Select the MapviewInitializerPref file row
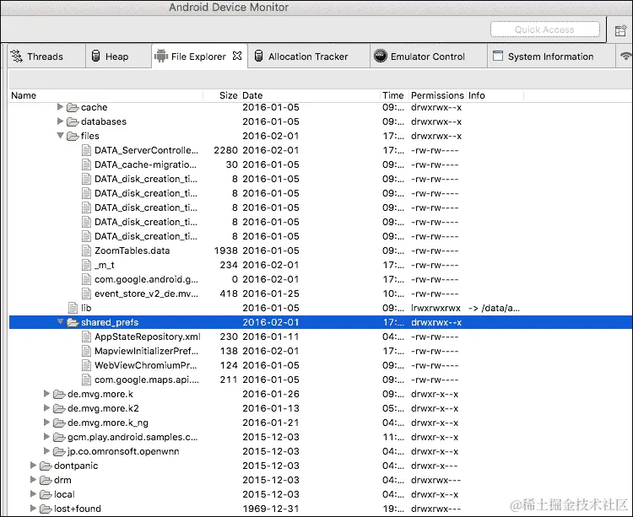 (321, 351)
